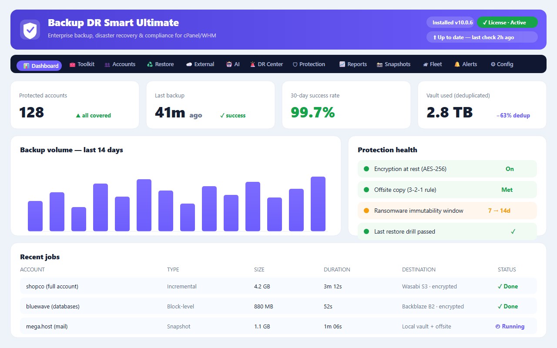Click the gear icon beside Config
557x348 pixels.
[x=493, y=64]
